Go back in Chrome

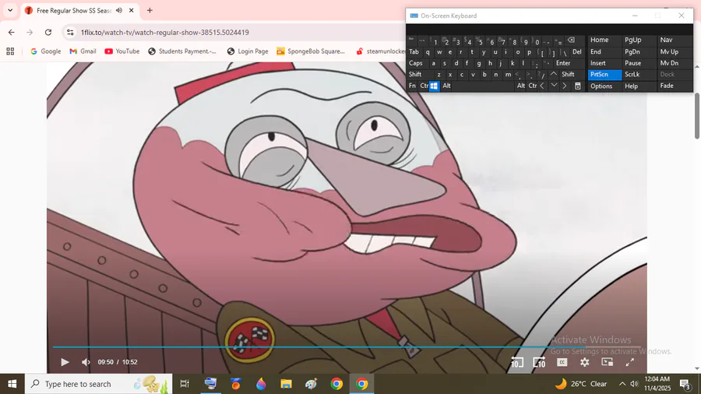(11, 32)
